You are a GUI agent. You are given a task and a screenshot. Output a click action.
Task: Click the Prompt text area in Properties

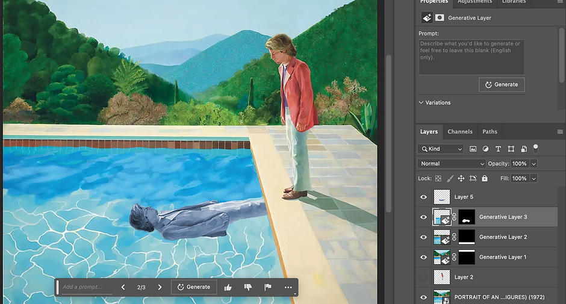[471, 57]
